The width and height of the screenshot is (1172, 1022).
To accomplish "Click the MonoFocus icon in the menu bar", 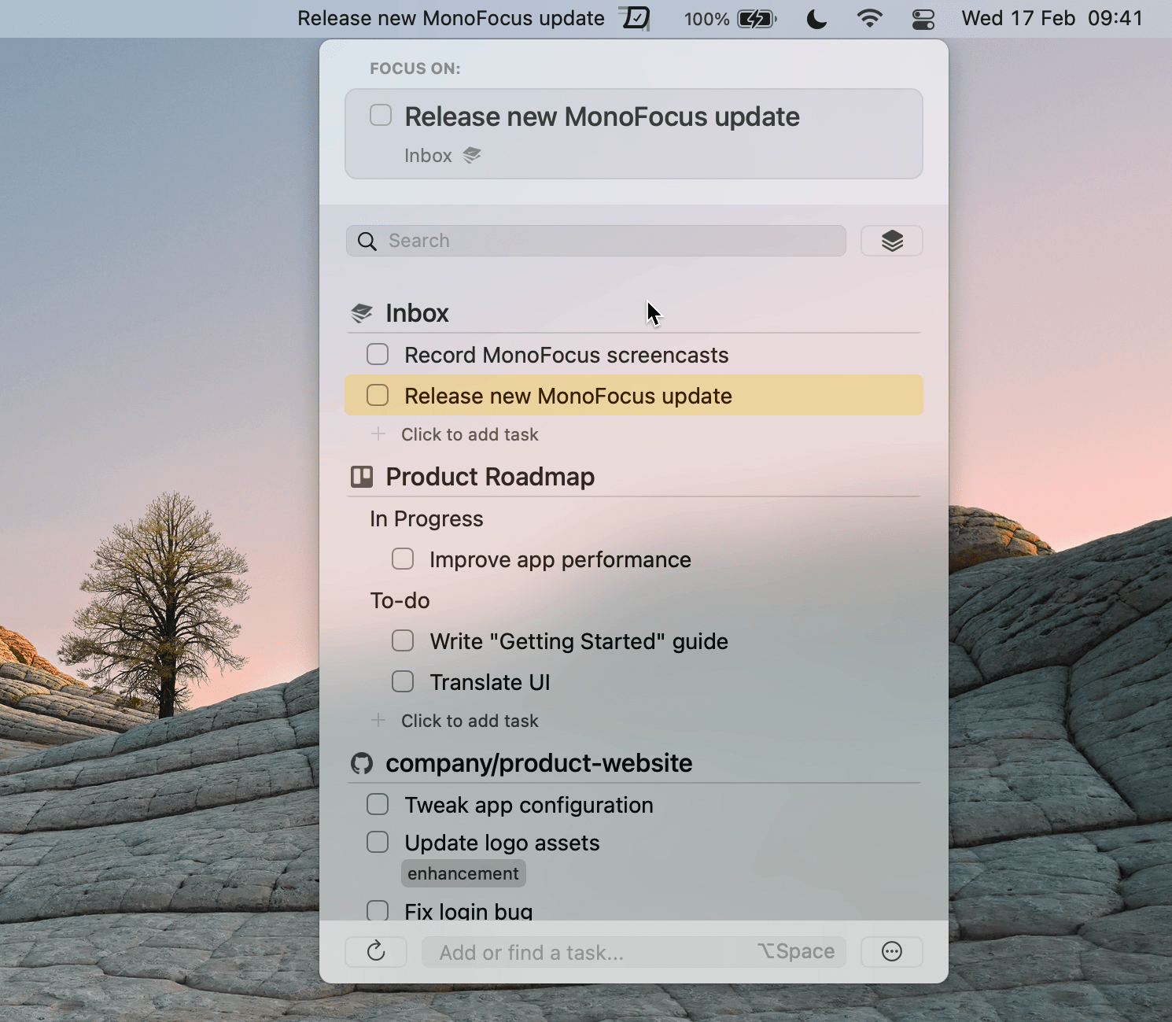I will pos(636,18).
